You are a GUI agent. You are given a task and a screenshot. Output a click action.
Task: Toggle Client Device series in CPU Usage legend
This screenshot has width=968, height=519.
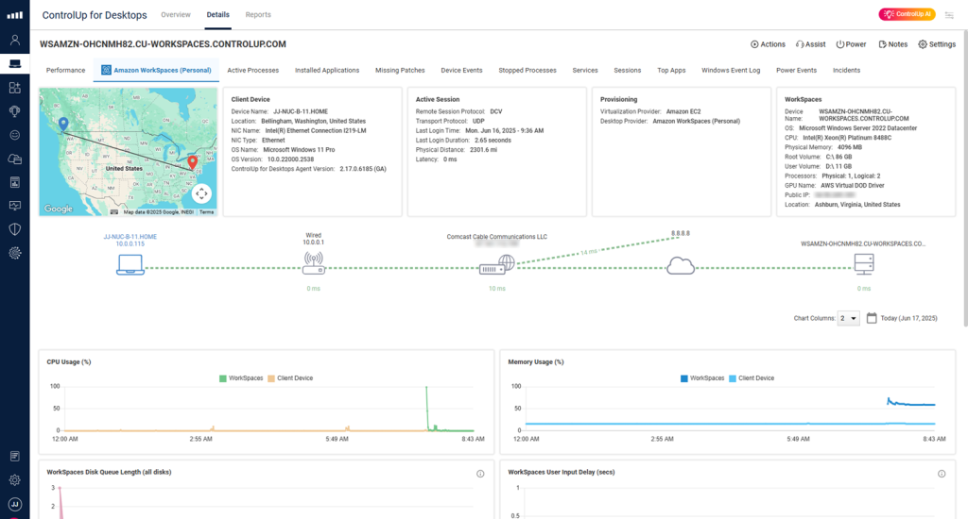[x=290, y=378]
